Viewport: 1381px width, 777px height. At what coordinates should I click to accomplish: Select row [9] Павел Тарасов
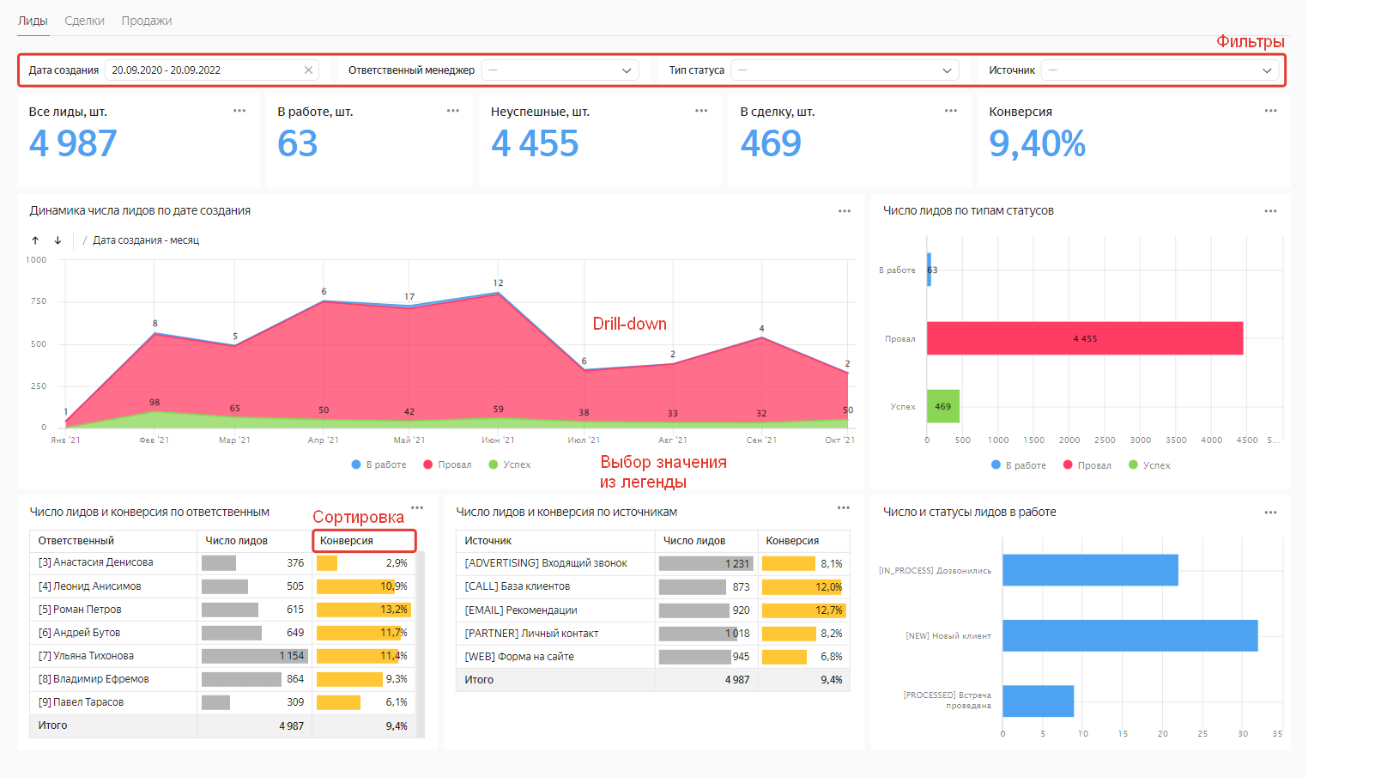pos(223,702)
